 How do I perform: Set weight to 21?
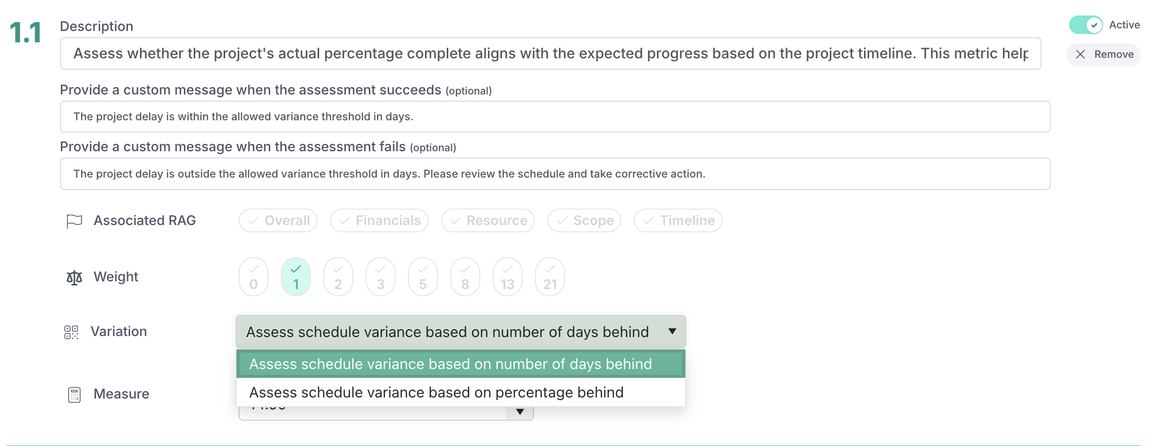coord(550,277)
